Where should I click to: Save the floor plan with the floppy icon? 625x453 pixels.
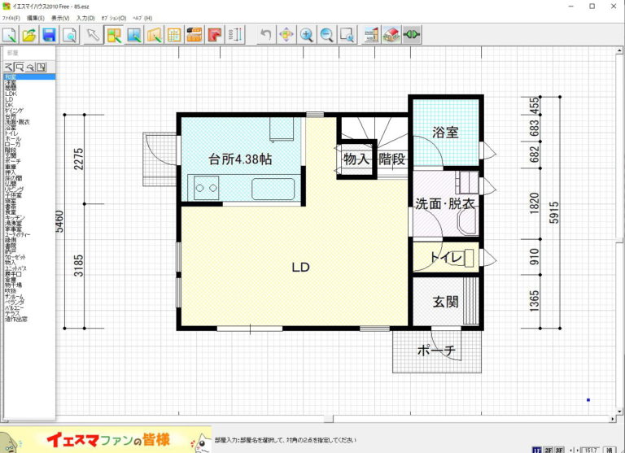coord(49,35)
